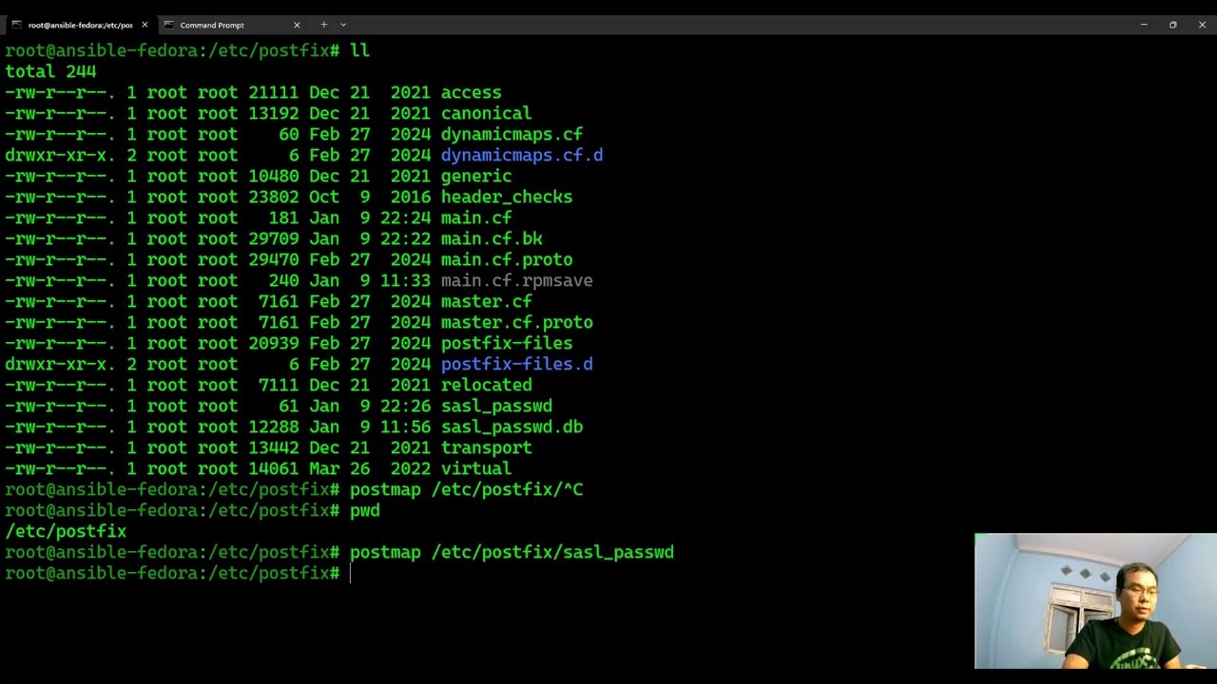Image resolution: width=1217 pixels, height=684 pixels.
Task: Click the 'postmap /etc/postfix/^C' cancelled command
Action: pyautogui.click(x=466, y=489)
